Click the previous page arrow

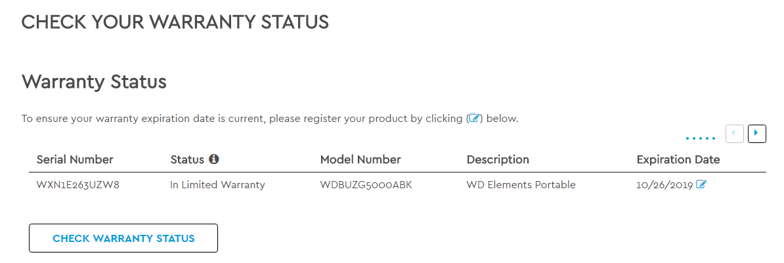(x=735, y=134)
